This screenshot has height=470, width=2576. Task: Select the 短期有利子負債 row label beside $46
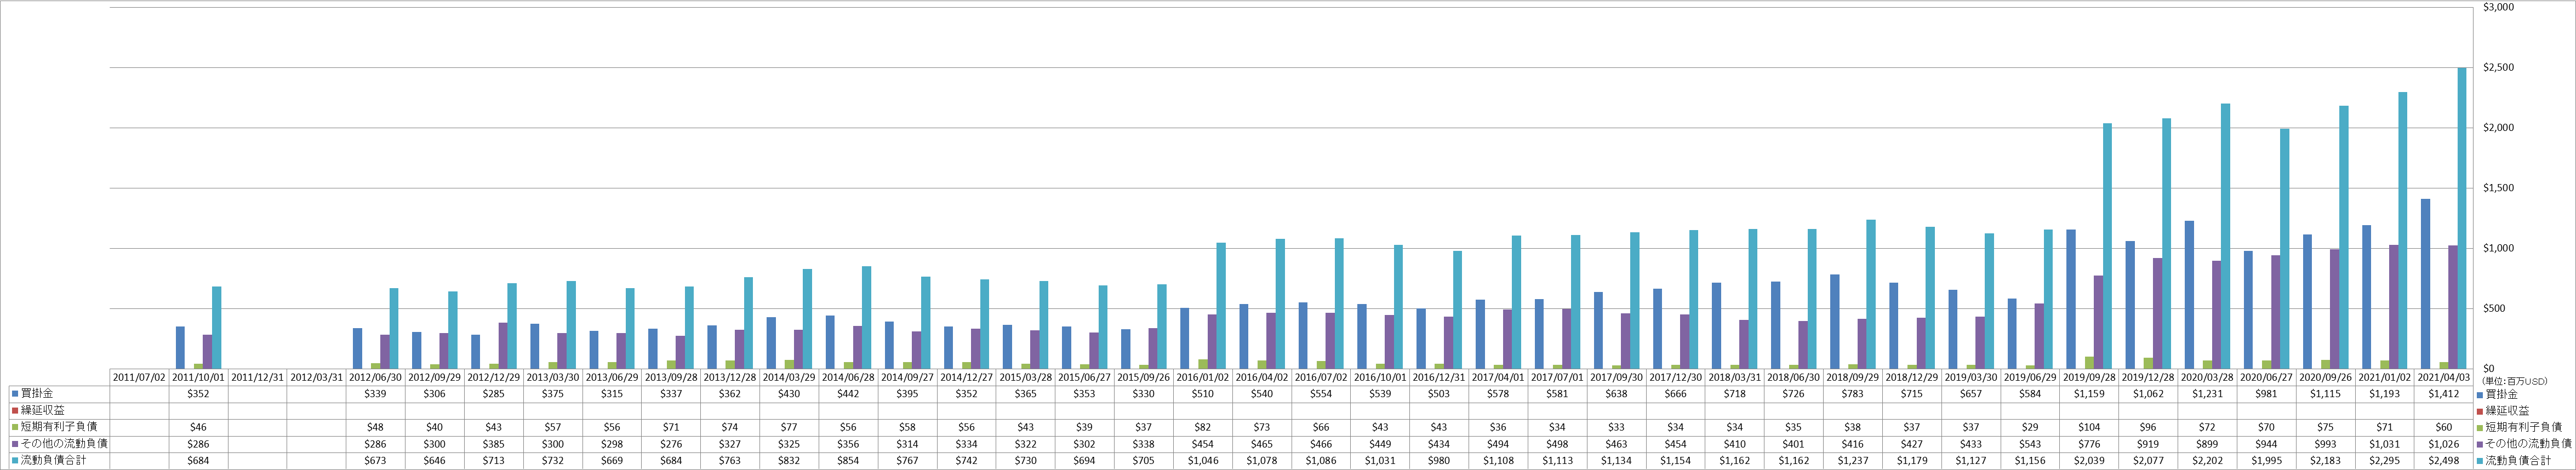click(58, 427)
